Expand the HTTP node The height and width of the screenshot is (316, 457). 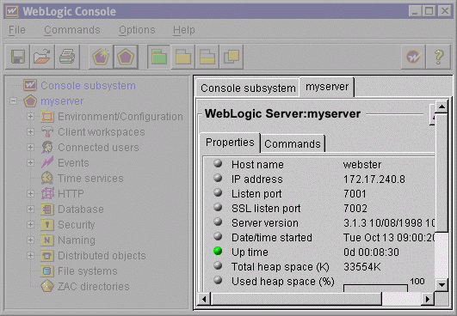(x=30, y=193)
